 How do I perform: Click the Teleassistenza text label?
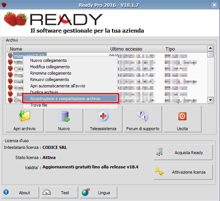click(x=103, y=129)
